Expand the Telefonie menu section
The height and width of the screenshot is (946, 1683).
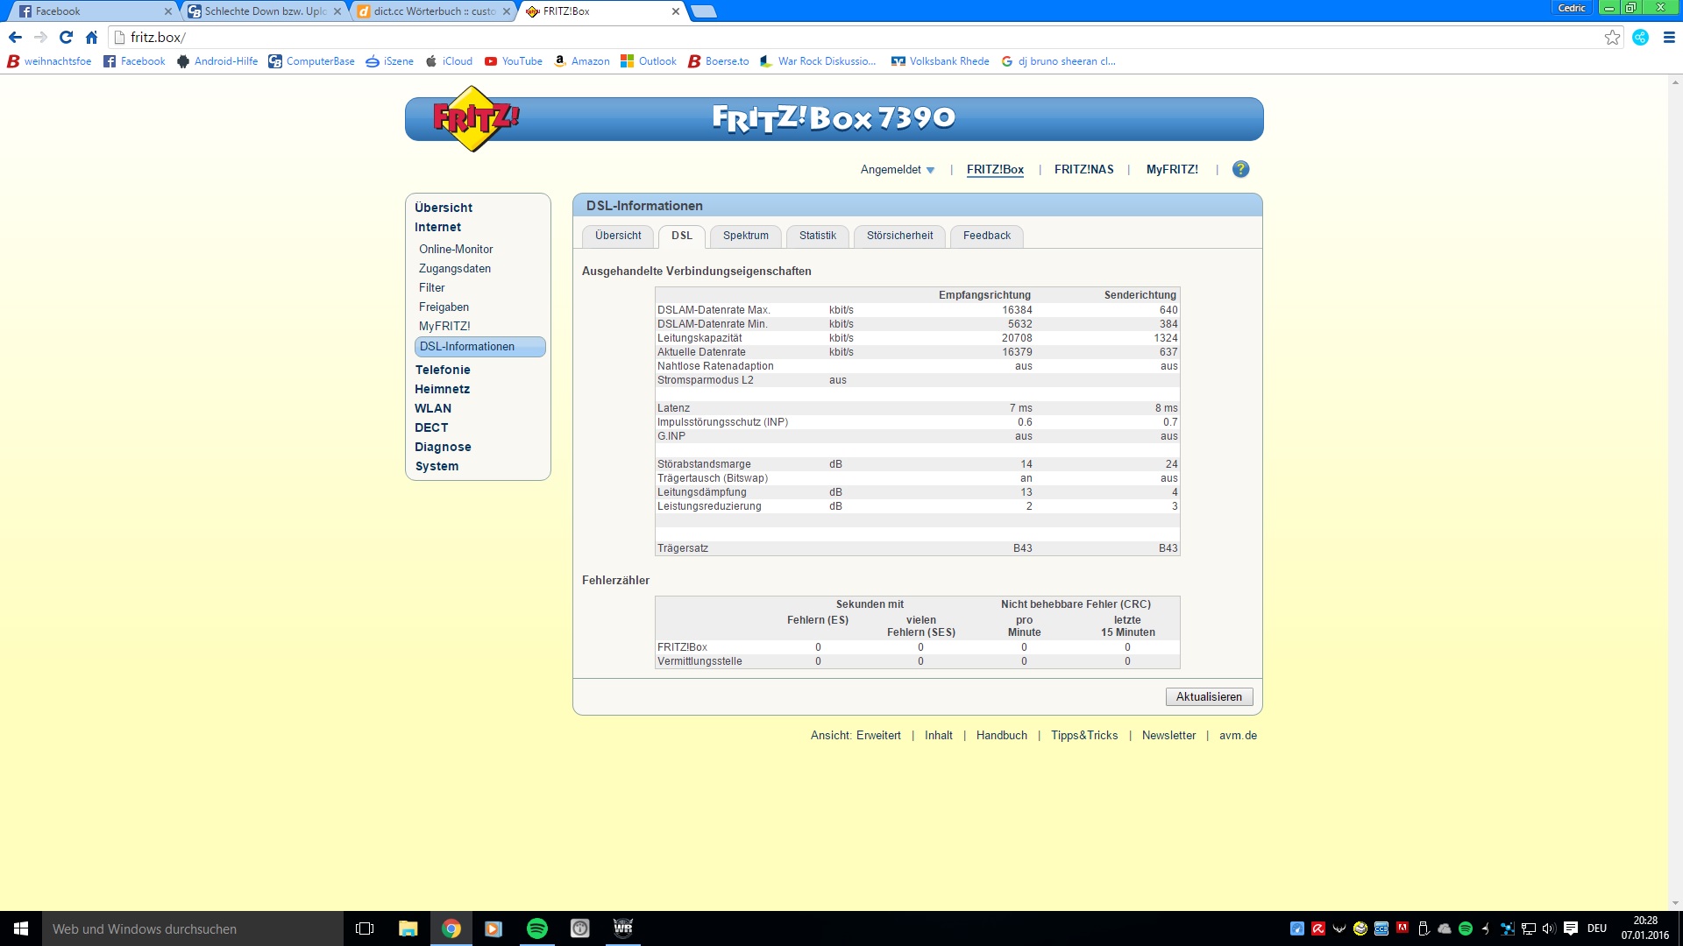coord(443,370)
